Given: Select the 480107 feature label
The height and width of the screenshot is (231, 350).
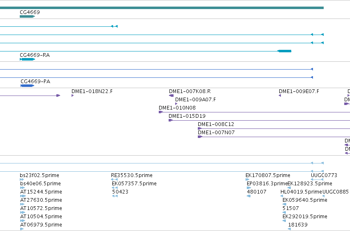Looking at the screenshot, I should click(x=257, y=192).
